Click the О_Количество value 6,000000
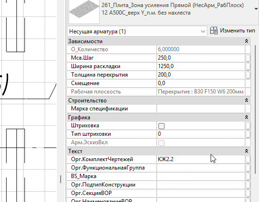Viewport: 259px width, 202px height. [201, 49]
